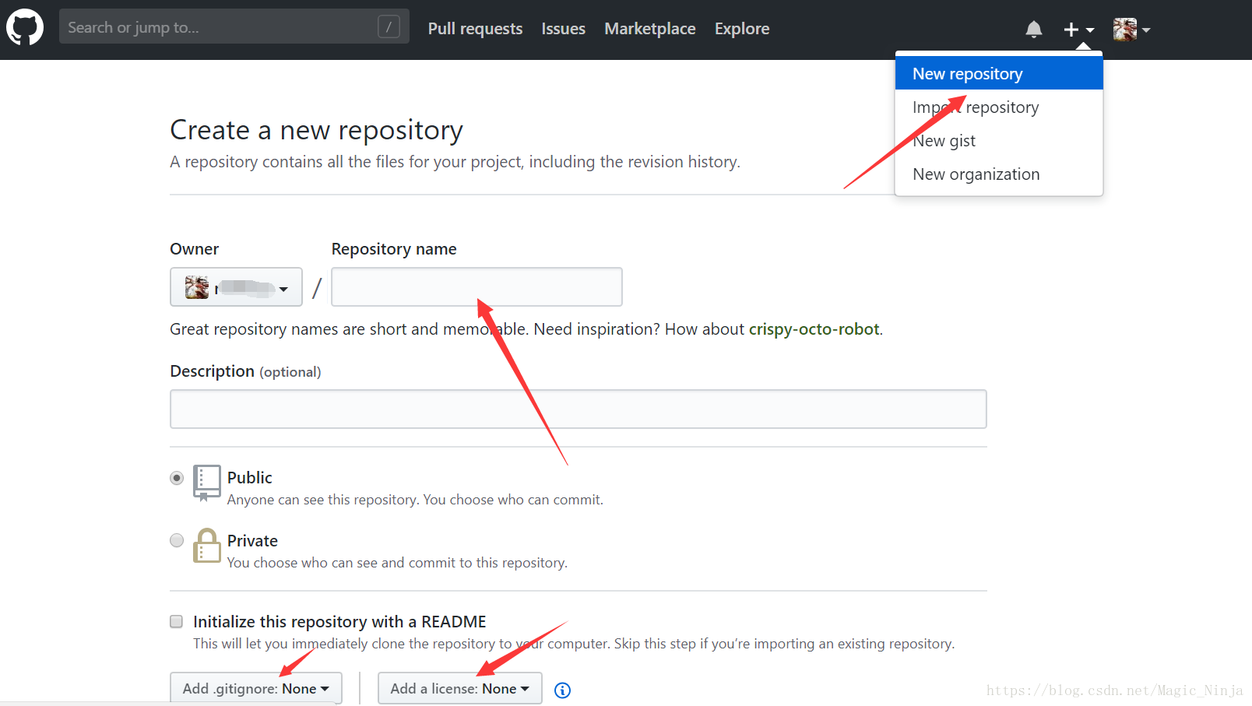Click the 'Create a new repository' heading
This screenshot has width=1252, height=706.
pyautogui.click(x=316, y=129)
